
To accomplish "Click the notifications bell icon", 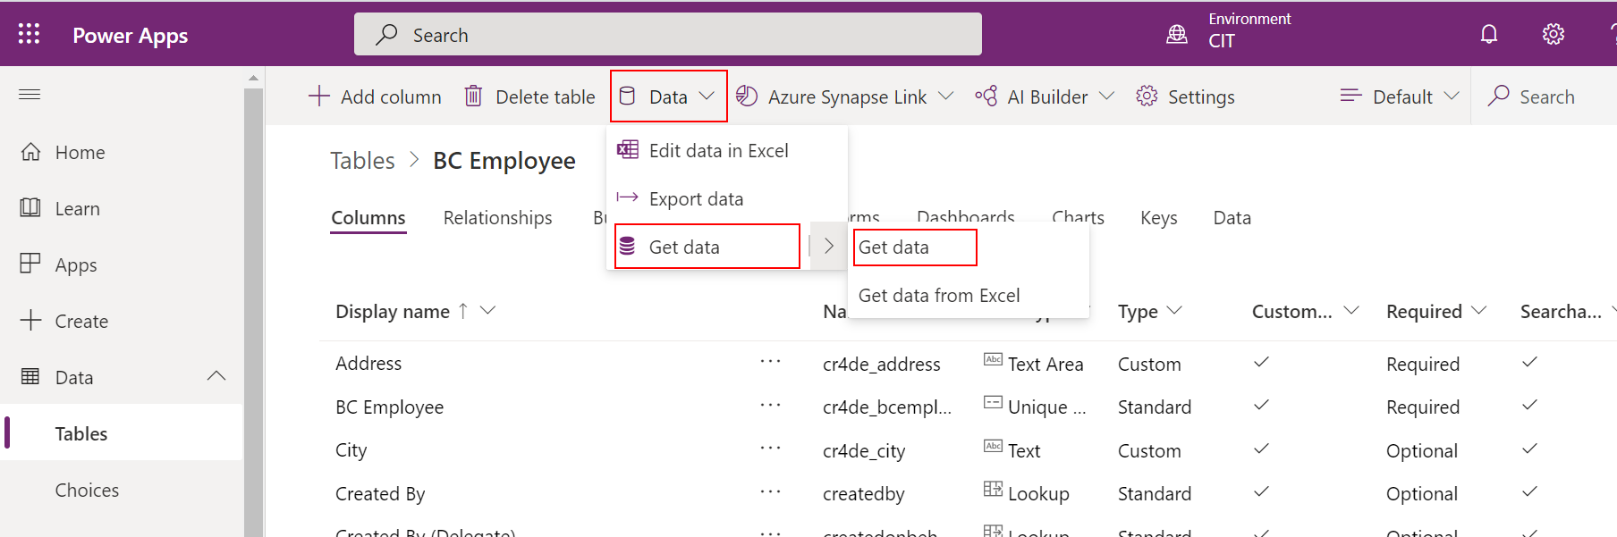I will tap(1489, 34).
